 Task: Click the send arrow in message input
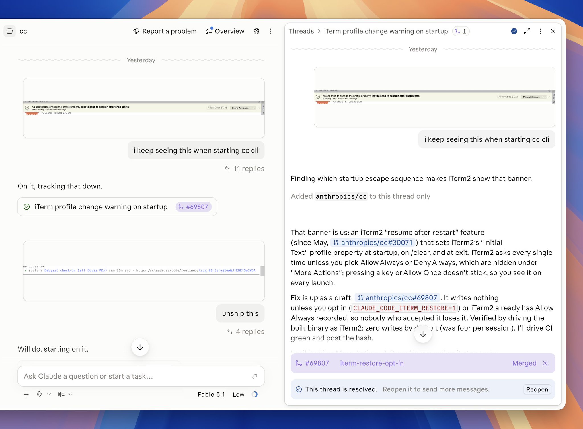254,376
